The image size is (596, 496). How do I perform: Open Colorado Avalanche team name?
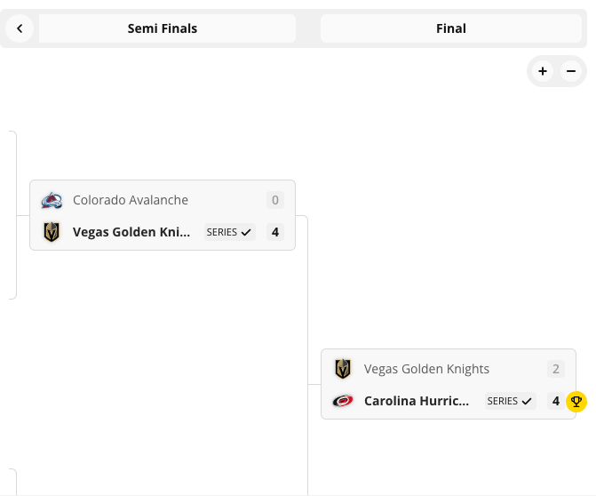[131, 200]
